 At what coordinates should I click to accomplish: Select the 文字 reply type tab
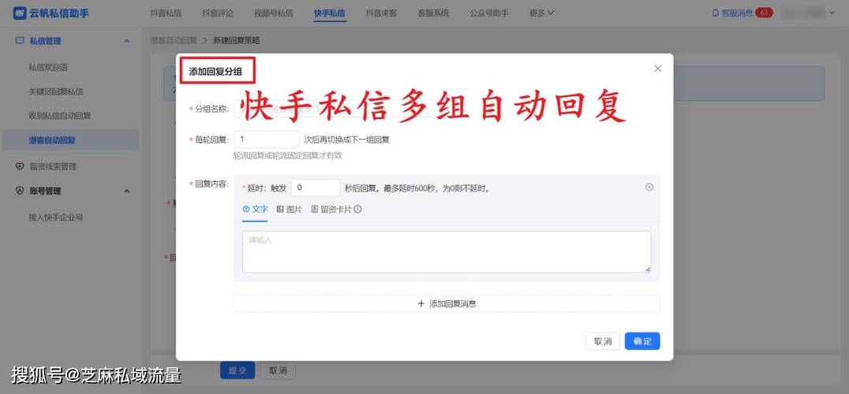tap(255, 210)
